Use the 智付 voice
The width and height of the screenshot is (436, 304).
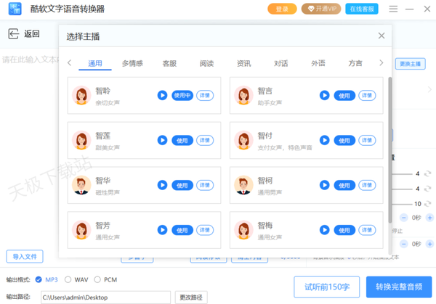(344, 141)
